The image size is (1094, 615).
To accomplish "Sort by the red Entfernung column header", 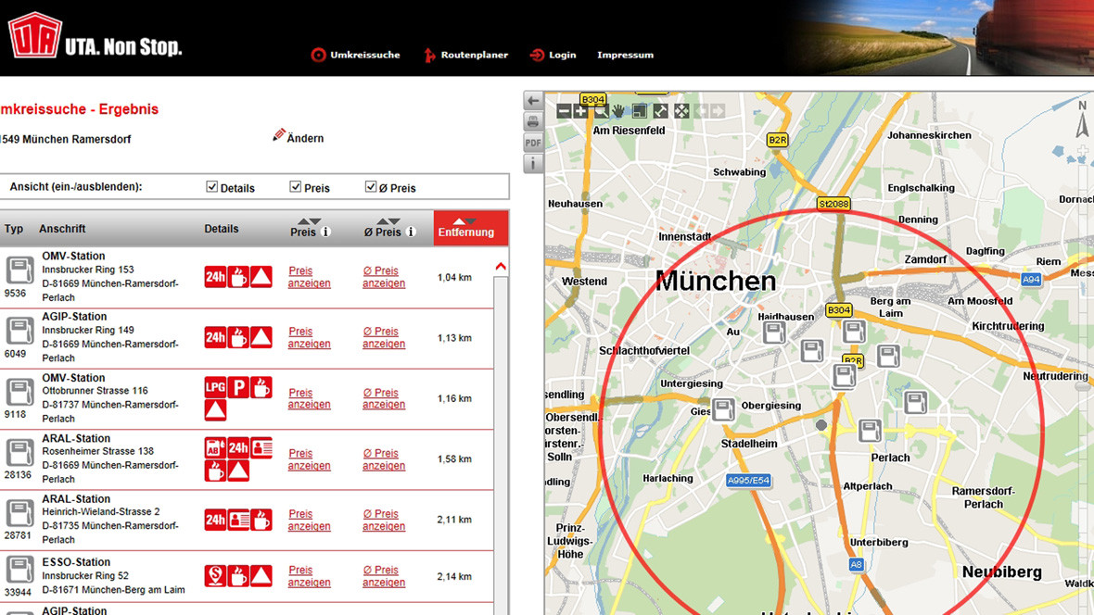I will 471,228.
